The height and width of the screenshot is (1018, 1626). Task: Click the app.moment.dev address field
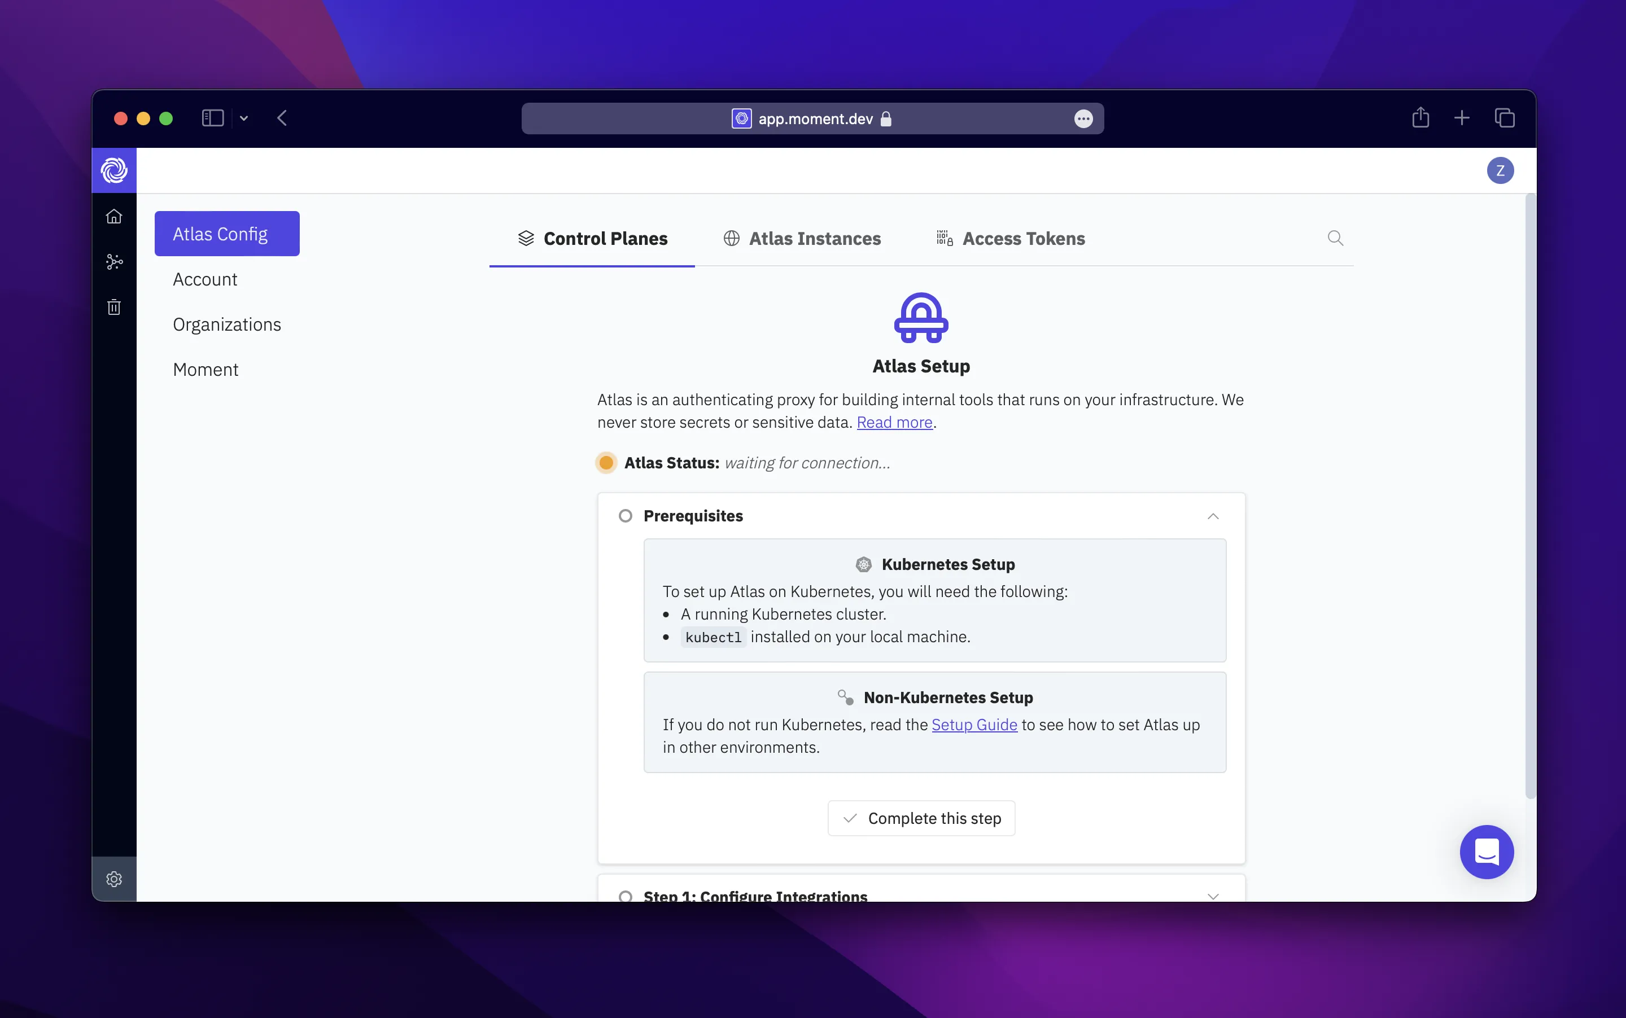812,119
